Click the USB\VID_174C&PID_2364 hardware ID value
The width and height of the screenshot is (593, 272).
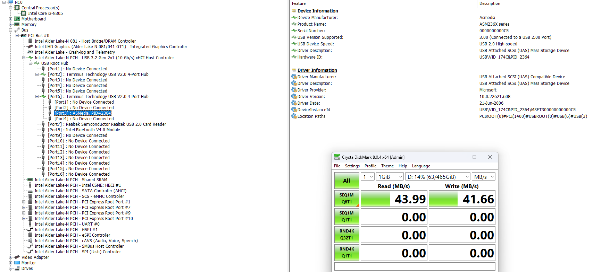click(504, 57)
